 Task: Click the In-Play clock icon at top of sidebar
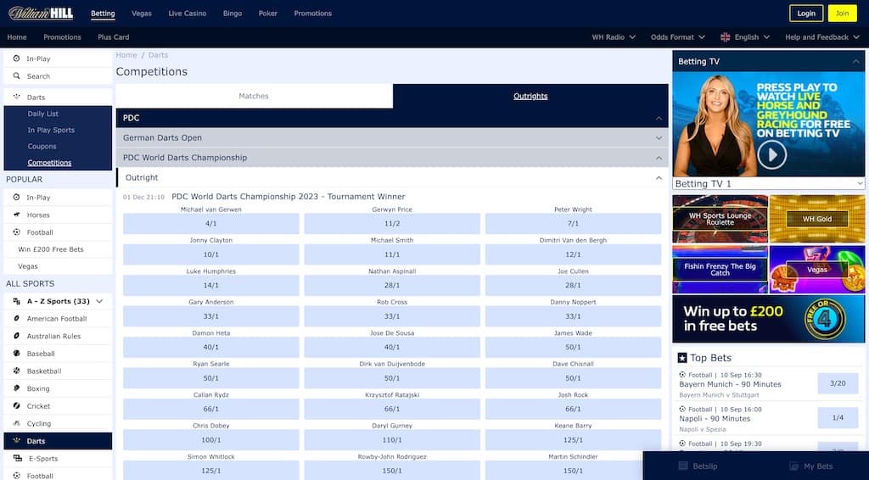(17, 59)
